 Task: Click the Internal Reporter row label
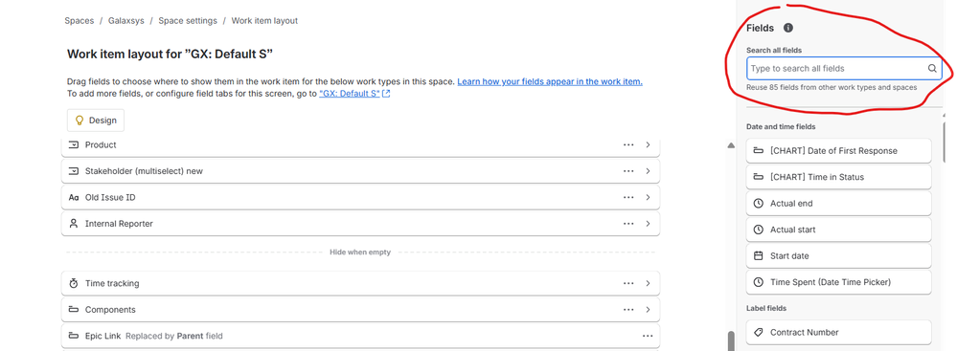[119, 224]
